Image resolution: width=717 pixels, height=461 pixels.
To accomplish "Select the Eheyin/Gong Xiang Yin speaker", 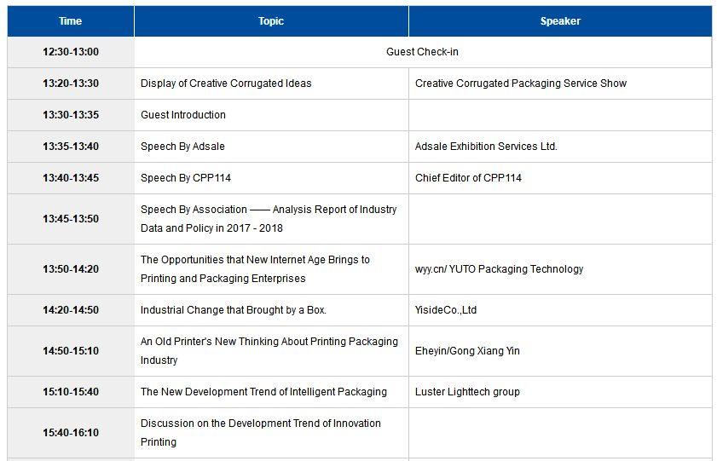I will click(x=467, y=351).
